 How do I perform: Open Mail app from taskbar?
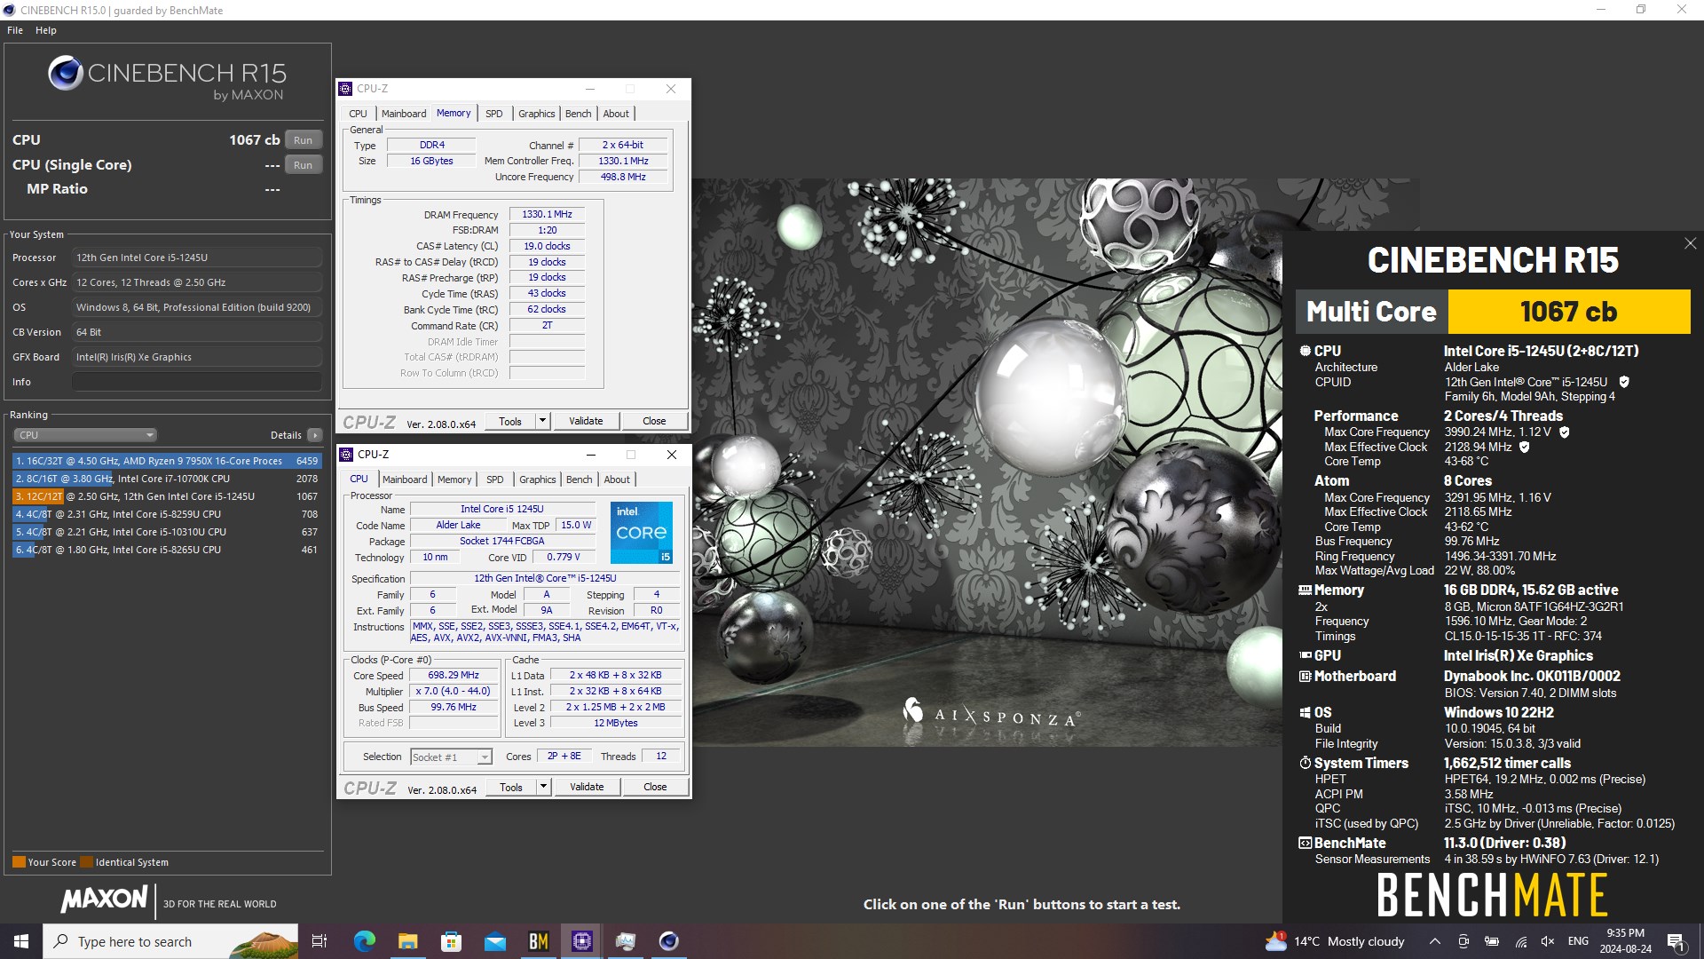pos(494,941)
